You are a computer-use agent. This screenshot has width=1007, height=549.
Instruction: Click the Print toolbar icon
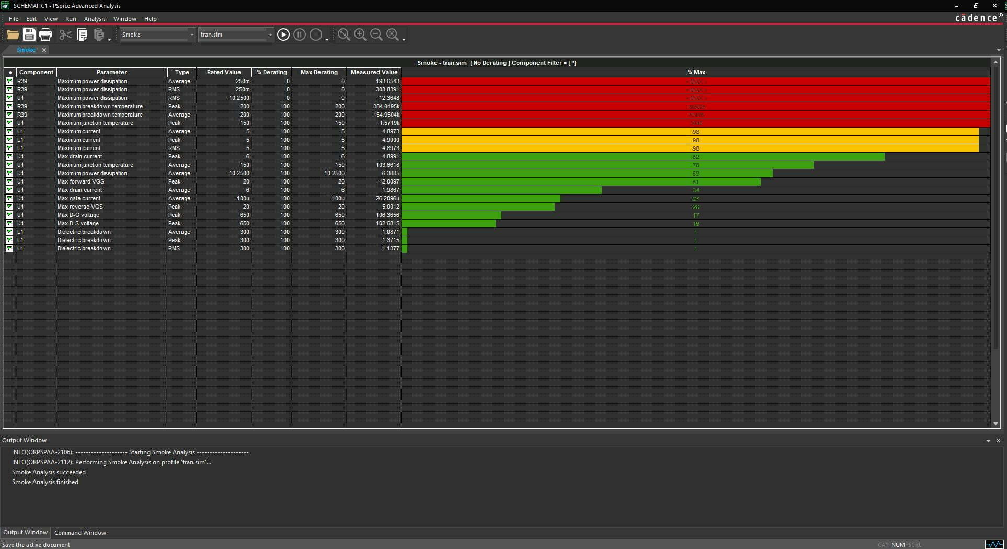pyautogui.click(x=45, y=35)
